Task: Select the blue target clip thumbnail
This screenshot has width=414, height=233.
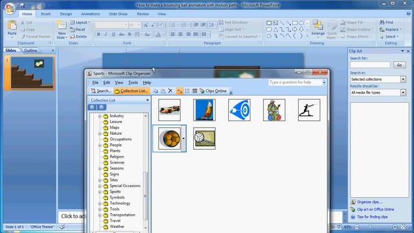Action: tap(239, 110)
